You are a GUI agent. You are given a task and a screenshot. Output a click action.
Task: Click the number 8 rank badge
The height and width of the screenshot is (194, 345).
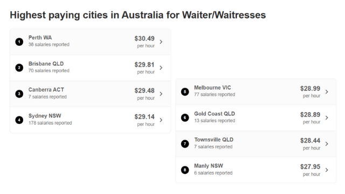tap(185, 170)
